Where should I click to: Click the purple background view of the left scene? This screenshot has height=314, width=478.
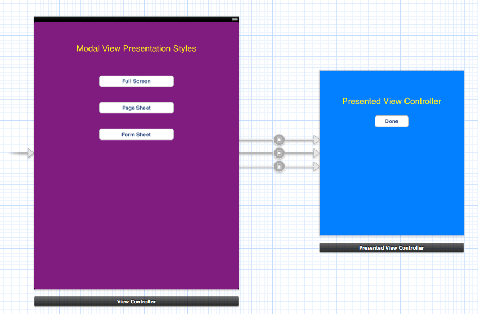click(x=136, y=224)
